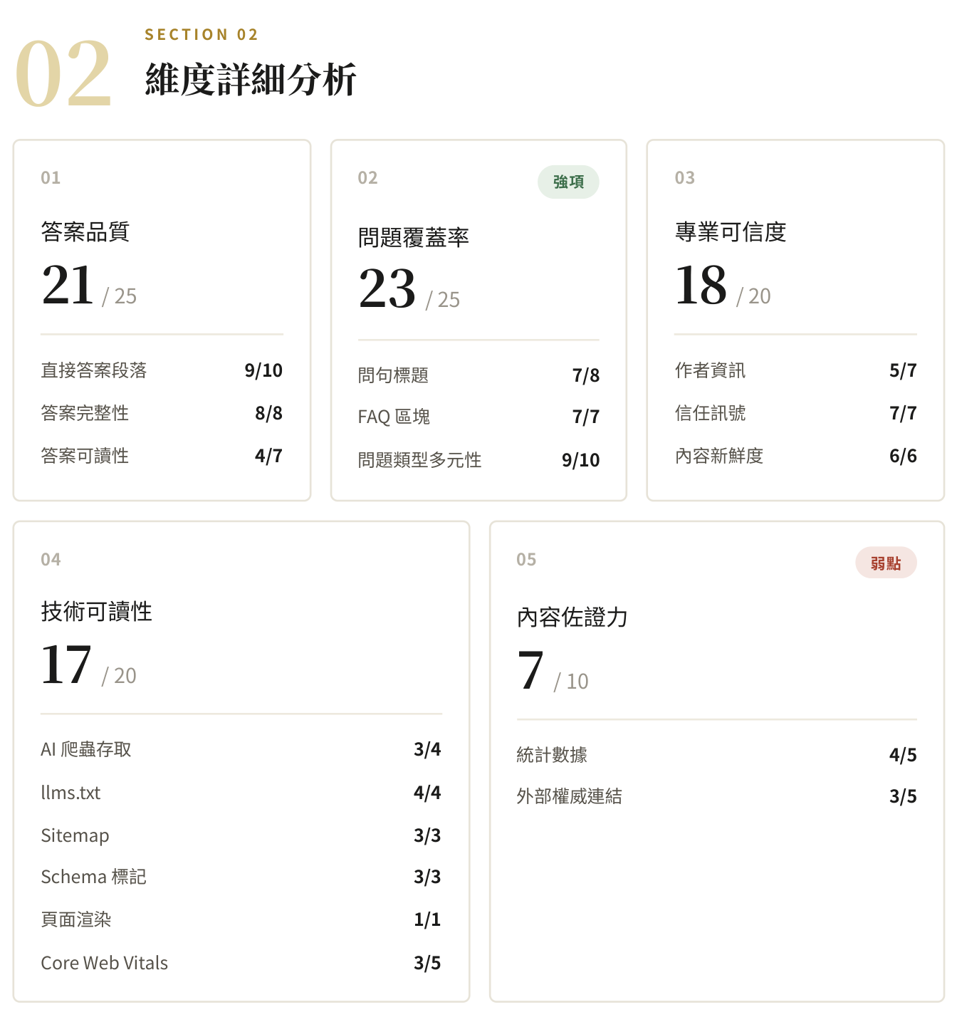Click the 6/6 value for 內容新鮮度
The height and width of the screenshot is (1022, 957).
coord(903,456)
